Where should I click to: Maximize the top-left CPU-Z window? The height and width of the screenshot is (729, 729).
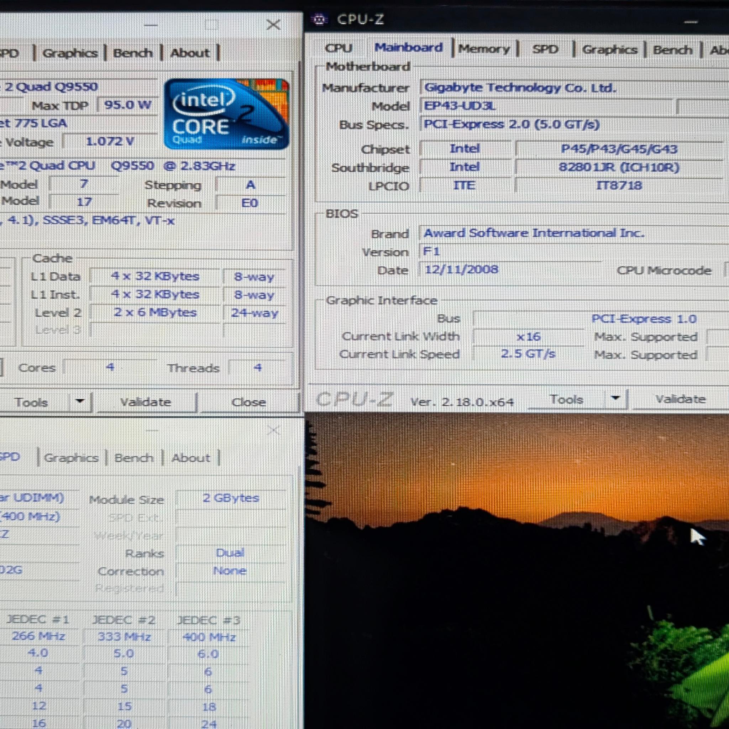(x=212, y=25)
